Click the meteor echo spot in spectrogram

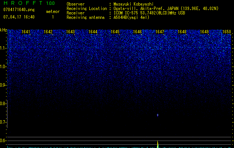(x=158, y=115)
